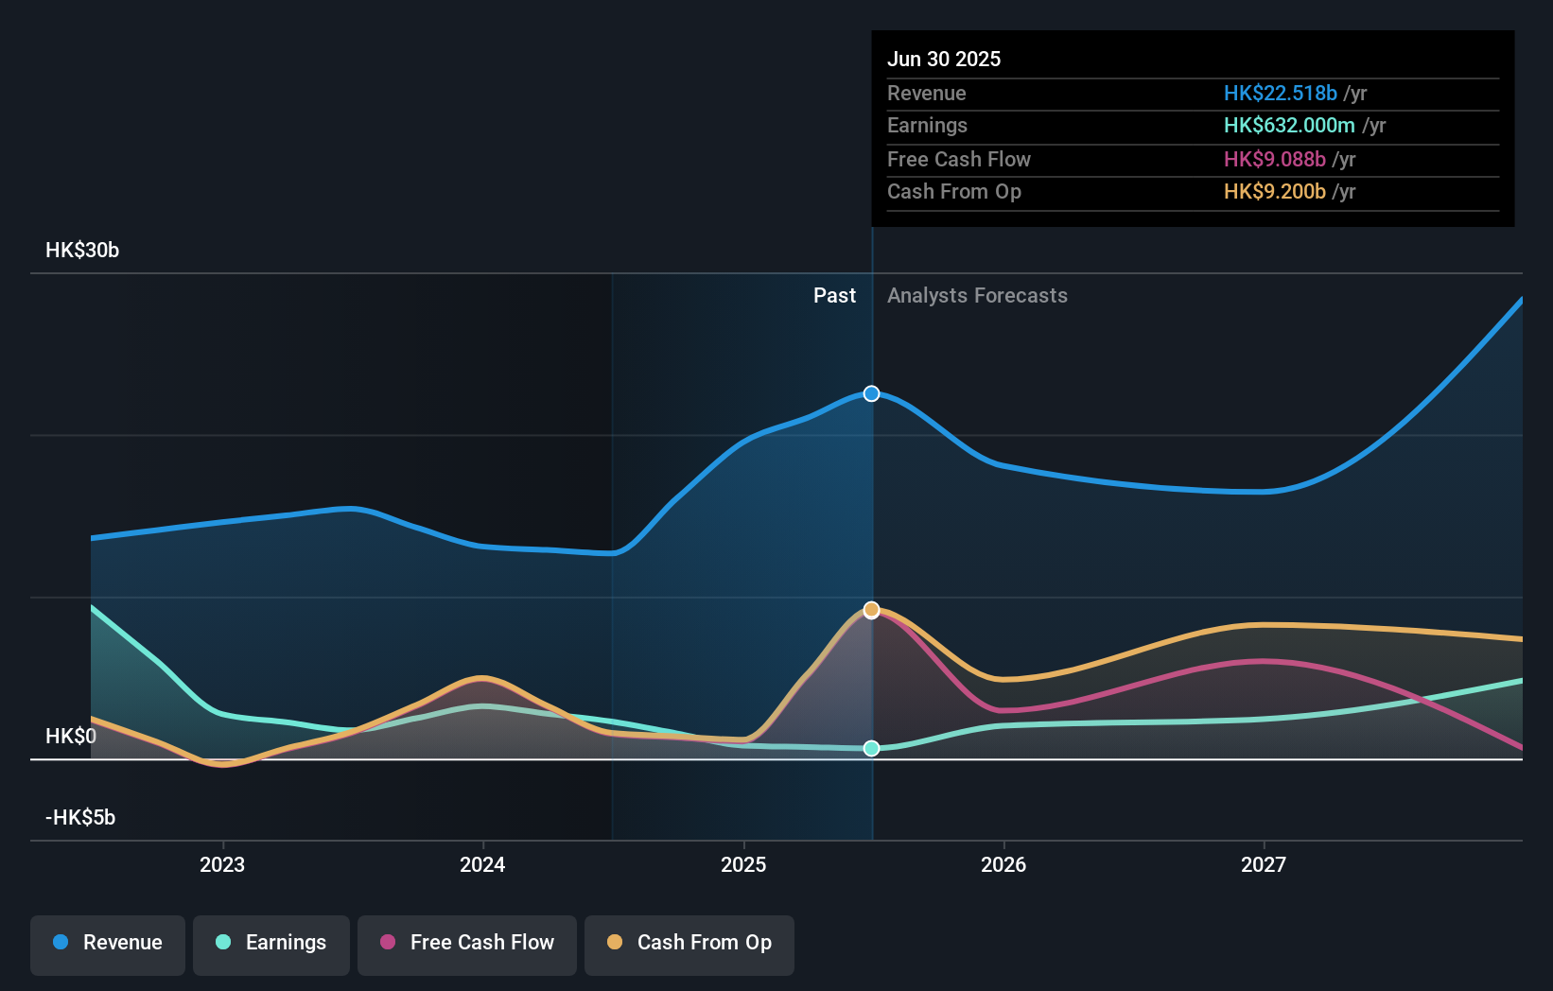Click the 'Earnings' row label in tooltip
Viewport: 1553px width, 991px height.
pyautogui.click(x=928, y=125)
